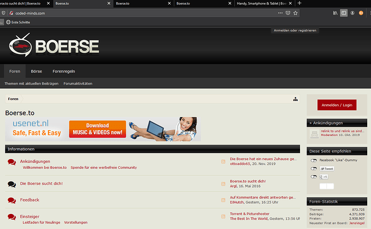The width and height of the screenshot is (371, 229).
Task: Open latest post Boerse.to sucht dich!
Action: [248, 181]
